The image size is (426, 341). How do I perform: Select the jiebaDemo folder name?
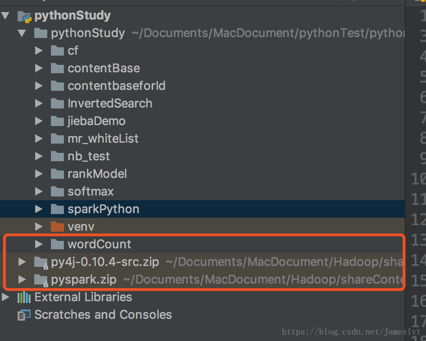tap(96, 121)
